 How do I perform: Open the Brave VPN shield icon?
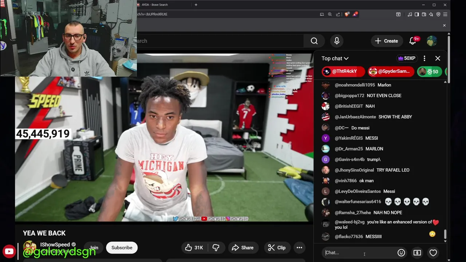point(438,14)
